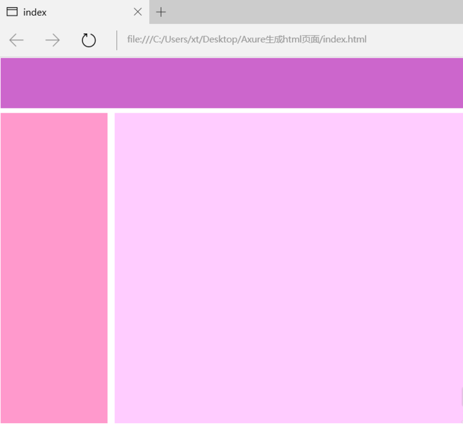Click the purple header banner
This screenshot has width=463, height=437.
(232, 83)
